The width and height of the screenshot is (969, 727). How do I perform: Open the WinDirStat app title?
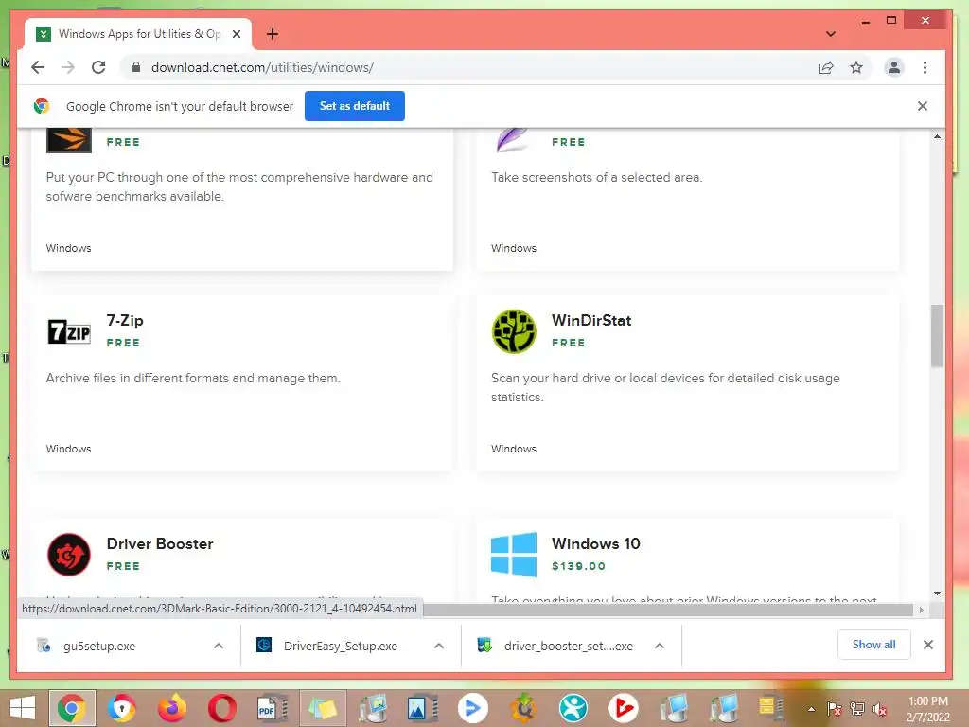point(591,320)
